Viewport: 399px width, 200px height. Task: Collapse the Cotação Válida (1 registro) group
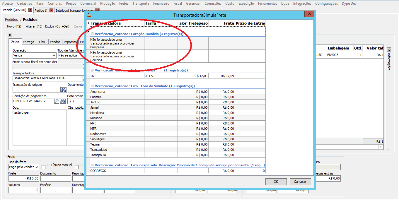click(92, 70)
